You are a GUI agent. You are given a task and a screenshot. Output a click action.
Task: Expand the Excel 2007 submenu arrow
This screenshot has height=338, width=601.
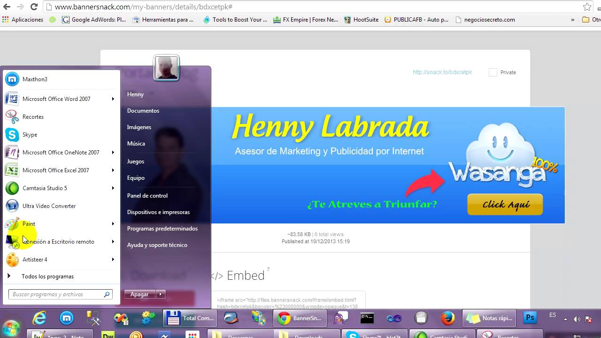pos(113,170)
